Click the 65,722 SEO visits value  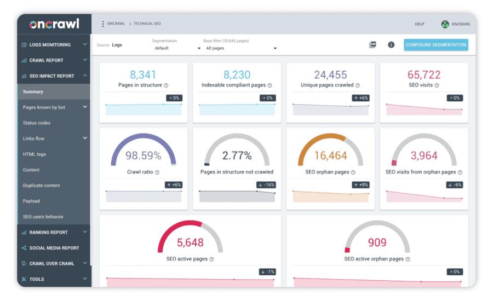(x=424, y=75)
